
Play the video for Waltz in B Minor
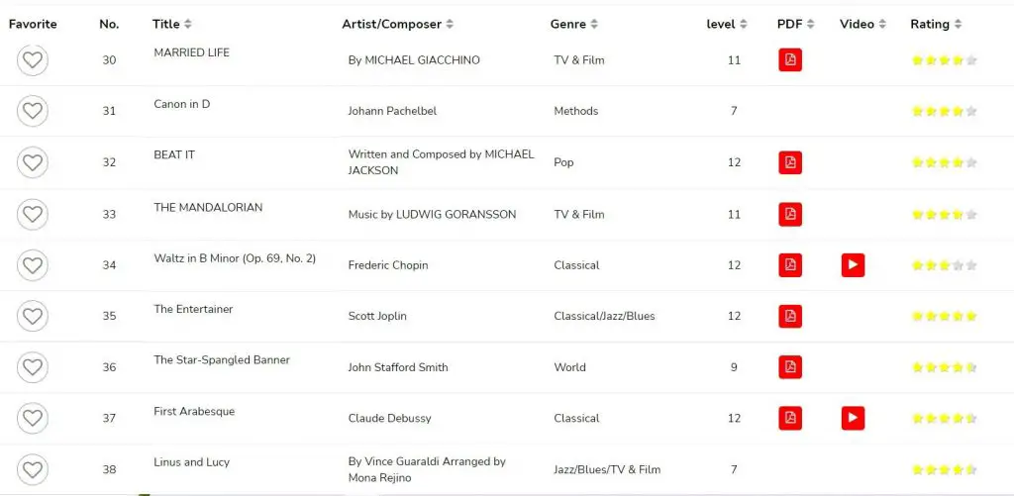tap(853, 265)
